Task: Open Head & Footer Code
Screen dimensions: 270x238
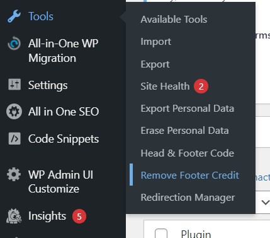Action: coord(188,153)
